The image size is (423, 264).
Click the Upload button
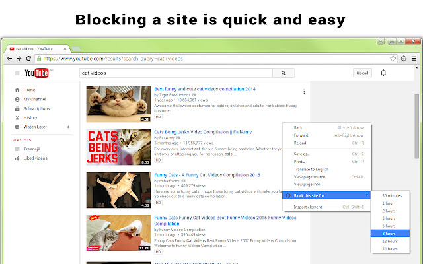[362, 73]
